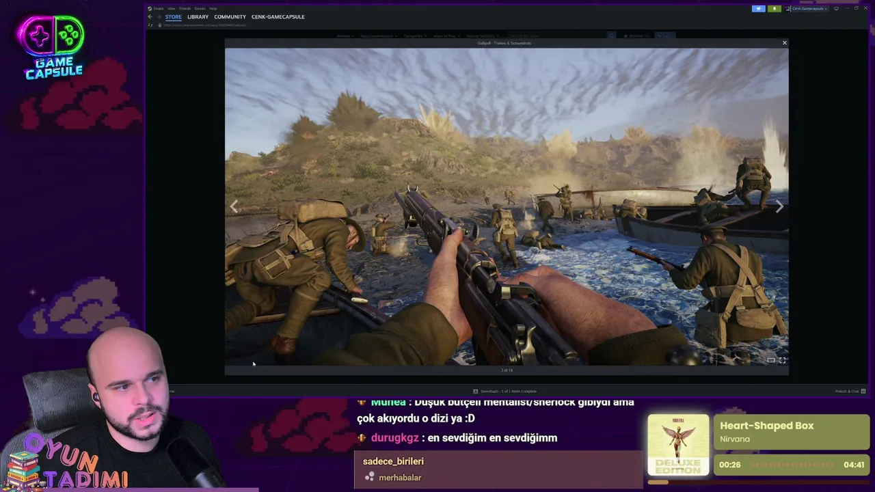Click the Nirvana artist name
The width and height of the screenshot is (875, 492).
[735, 439]
